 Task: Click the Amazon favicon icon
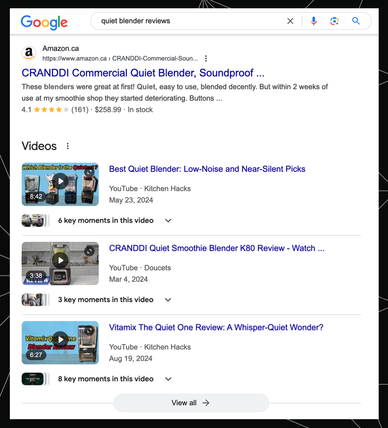pyautogui.click(x=29, y=53)
